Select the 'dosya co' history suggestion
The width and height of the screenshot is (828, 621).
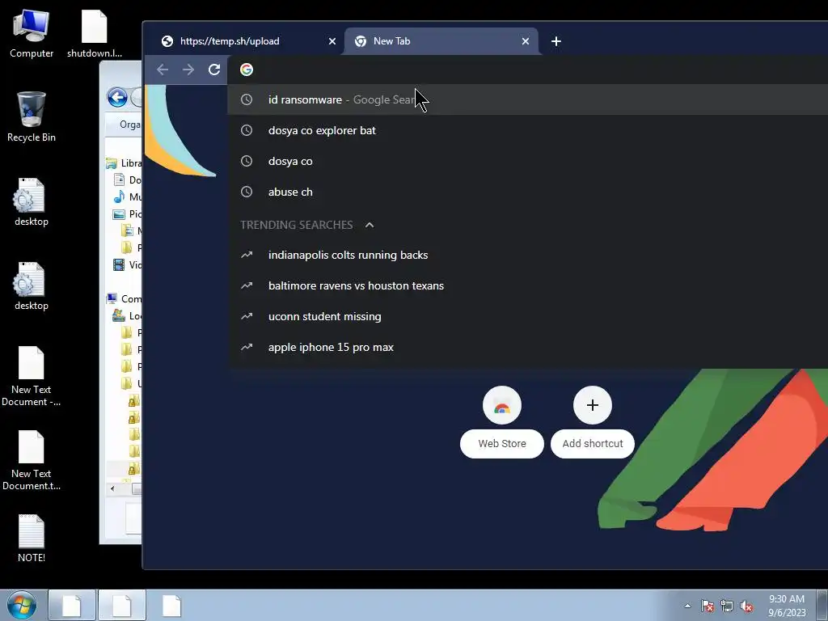coord(527,161)
